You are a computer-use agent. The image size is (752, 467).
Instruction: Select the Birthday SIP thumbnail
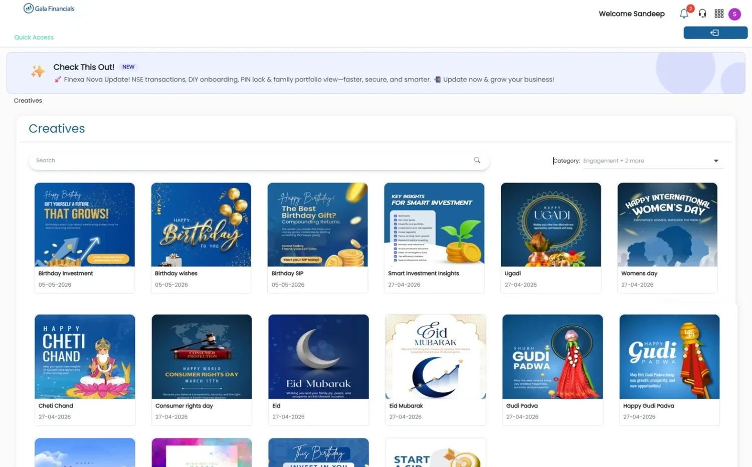(317, 224)
